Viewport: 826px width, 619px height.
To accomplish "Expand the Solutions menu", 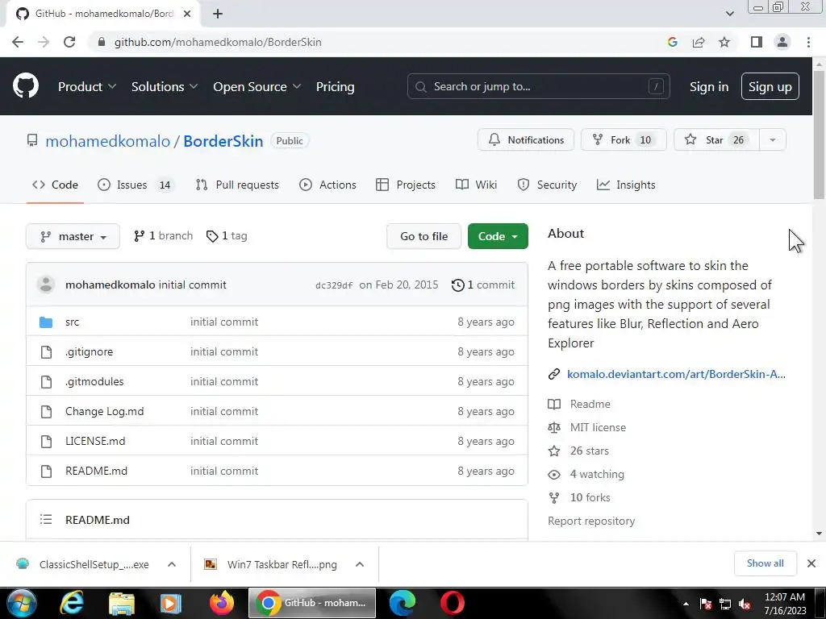I will pos(165,87).
